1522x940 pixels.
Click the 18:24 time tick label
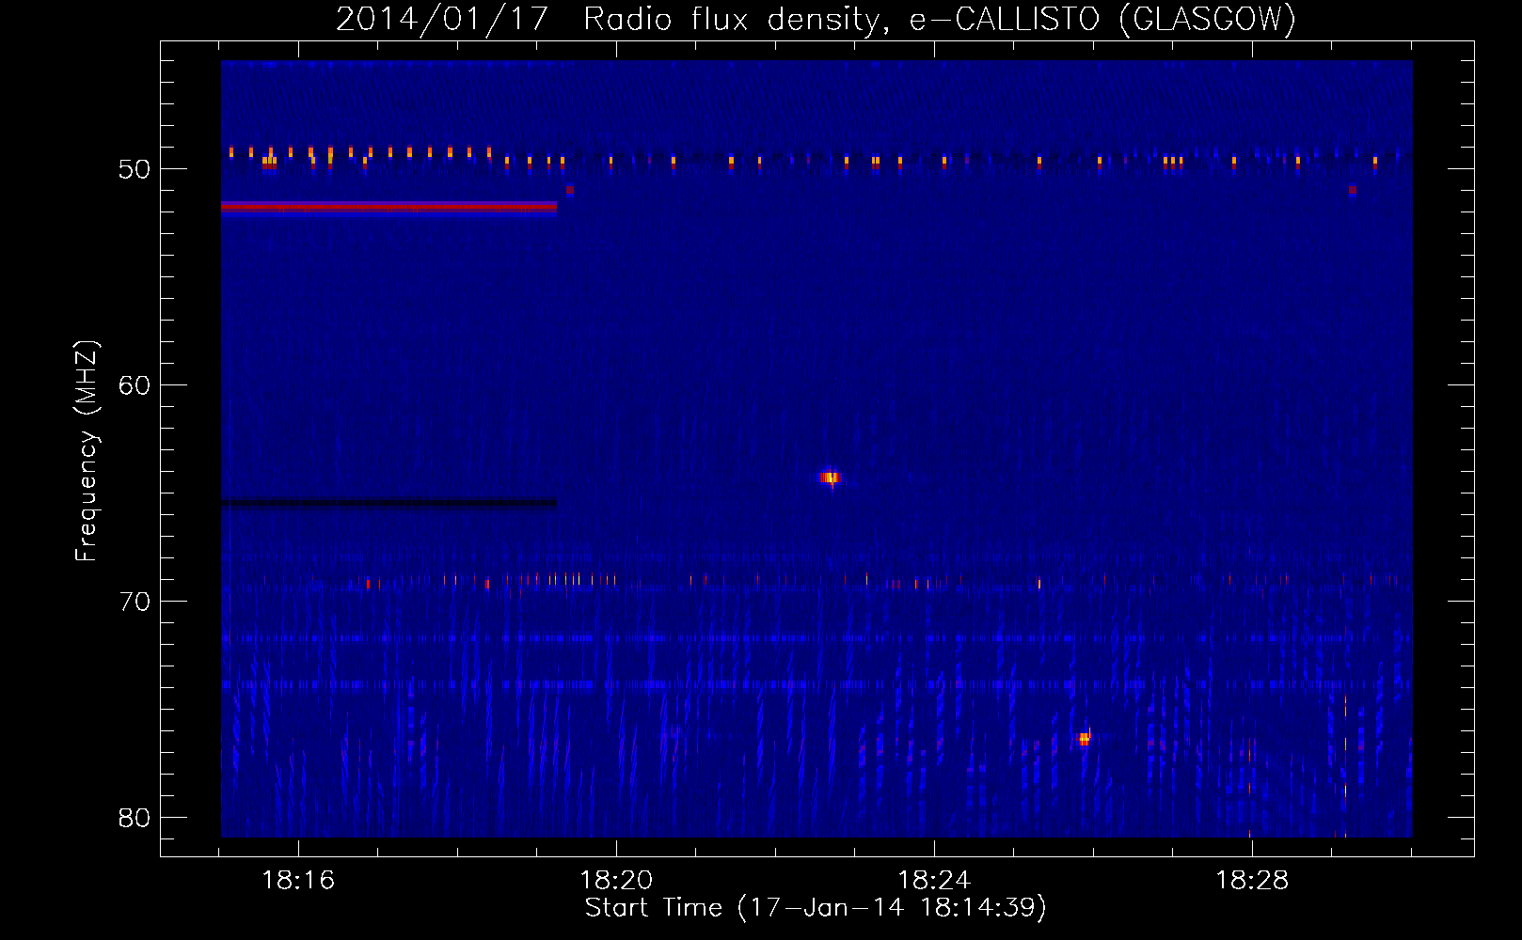tap(934, 881)
